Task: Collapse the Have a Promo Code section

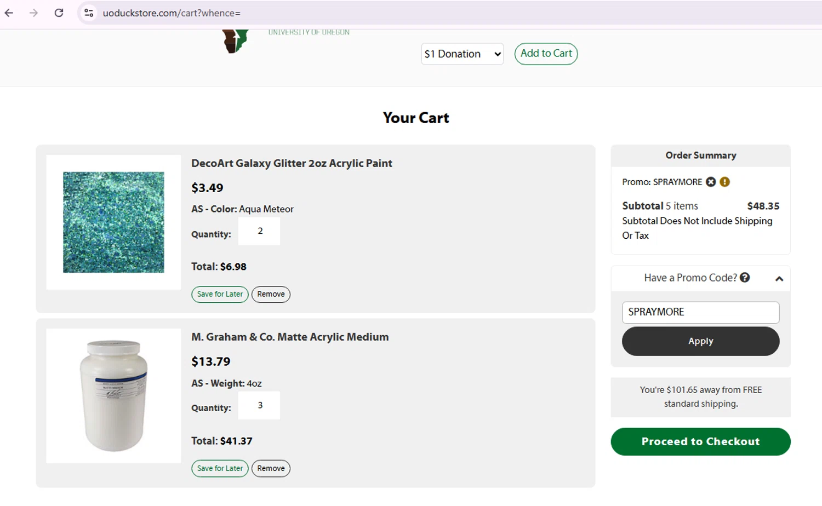Action: [779, 279]
